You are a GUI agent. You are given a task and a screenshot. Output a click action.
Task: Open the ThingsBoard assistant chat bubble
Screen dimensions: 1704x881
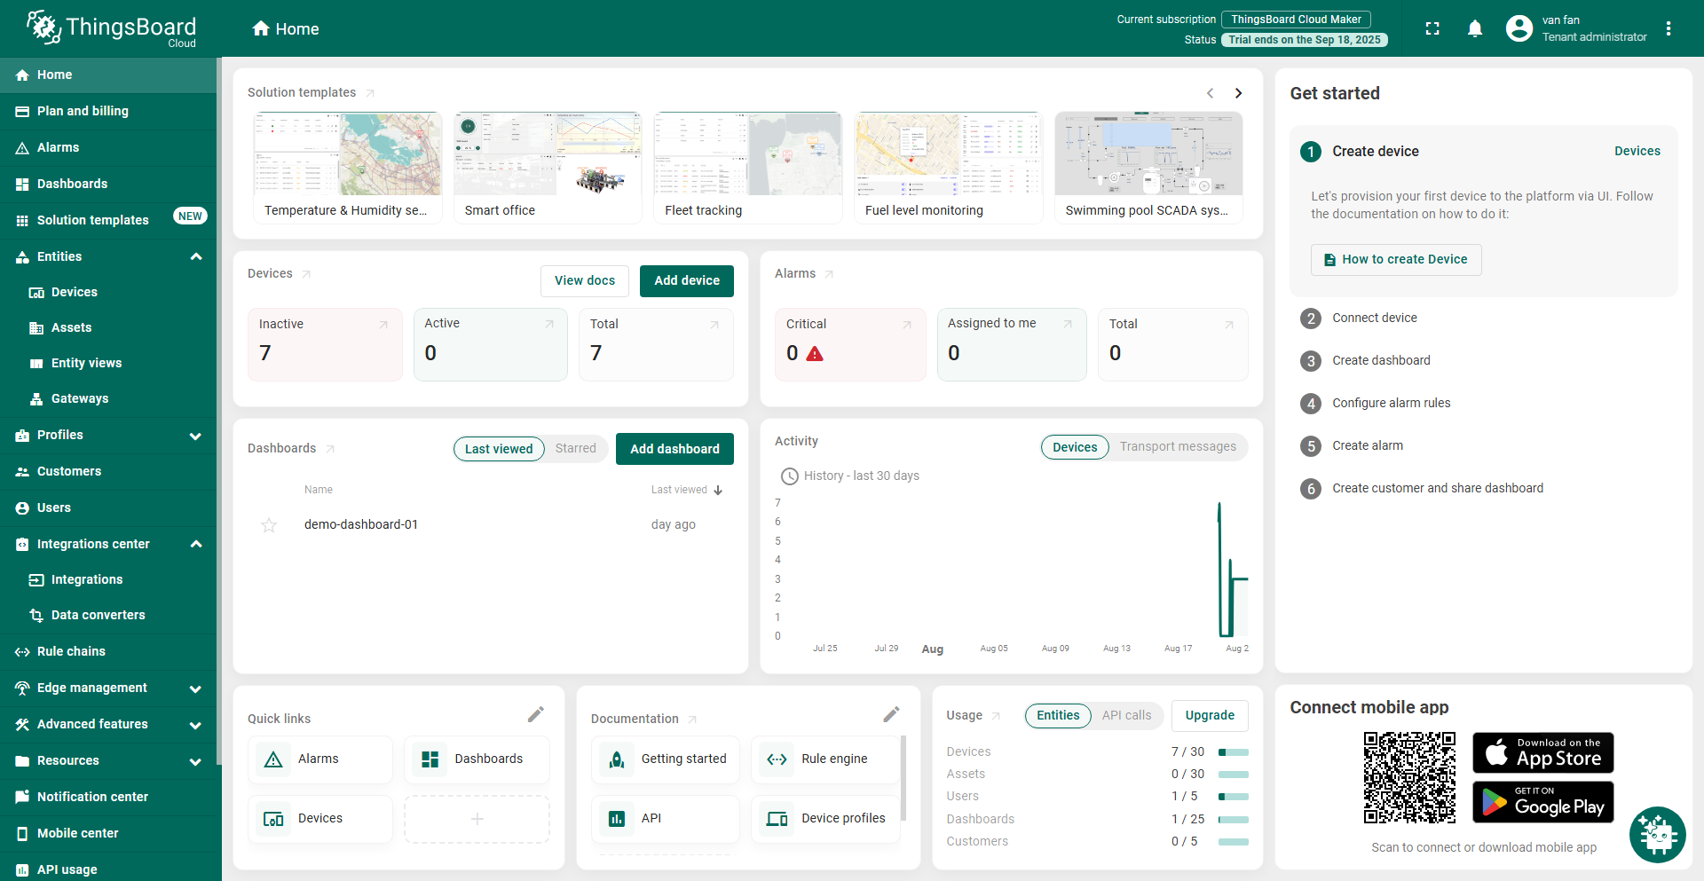tap(1657, 835)
